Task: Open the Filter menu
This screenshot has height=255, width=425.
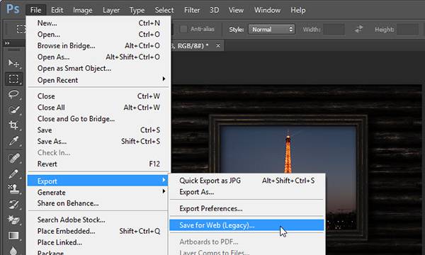Action: pyautogui.click(x=192, y=11)
